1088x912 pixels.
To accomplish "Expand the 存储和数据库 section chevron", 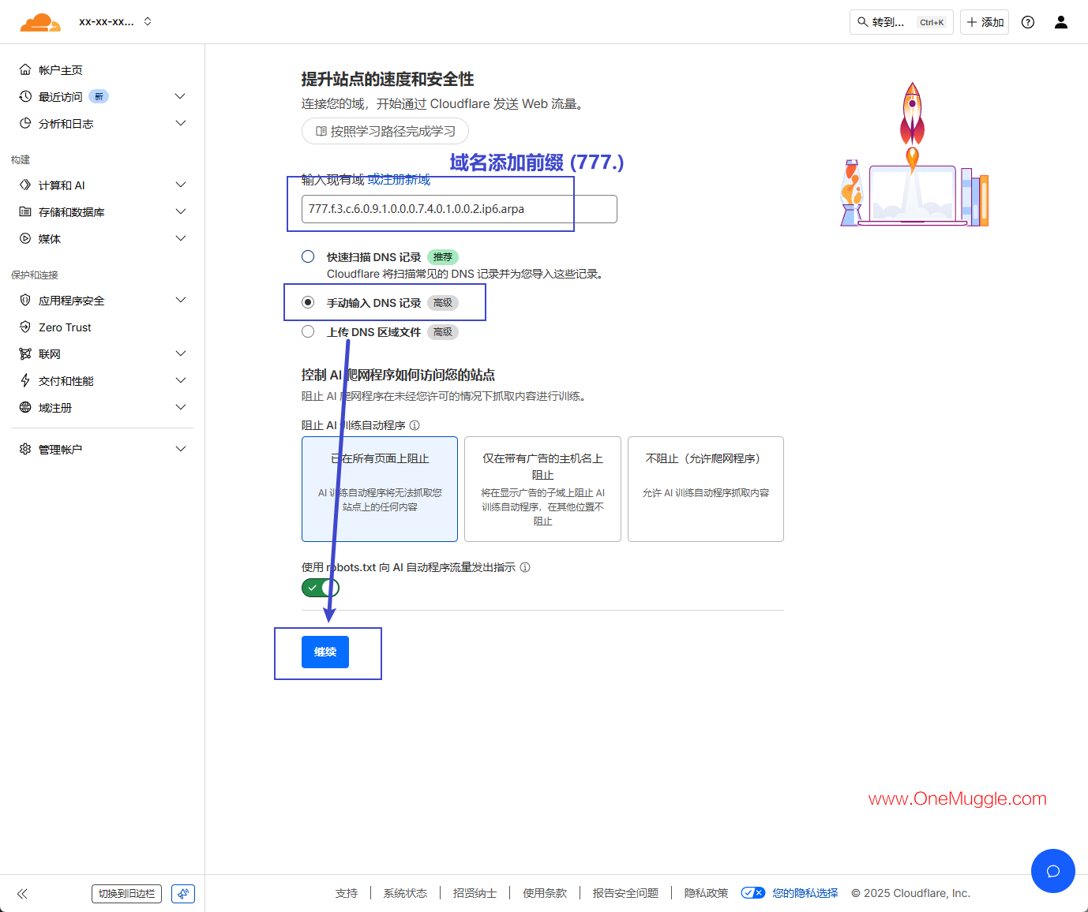I will click(180, 211).
